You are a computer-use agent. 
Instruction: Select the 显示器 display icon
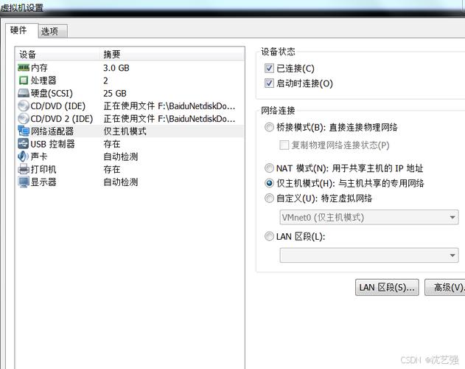click(23, 182)
